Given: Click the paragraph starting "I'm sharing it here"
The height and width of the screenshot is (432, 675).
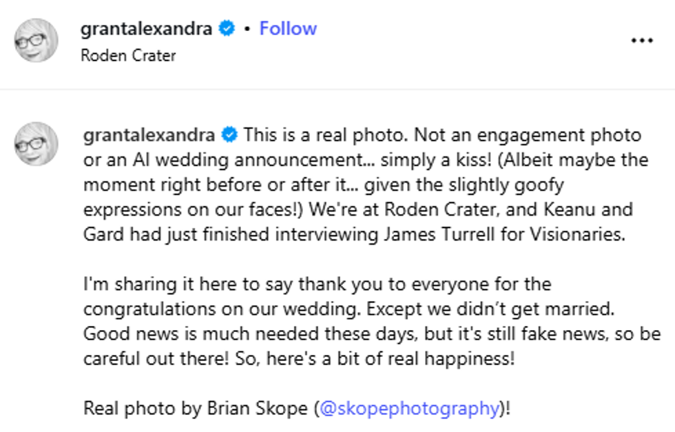Looking at the screenshot, I should pos(318,284).
